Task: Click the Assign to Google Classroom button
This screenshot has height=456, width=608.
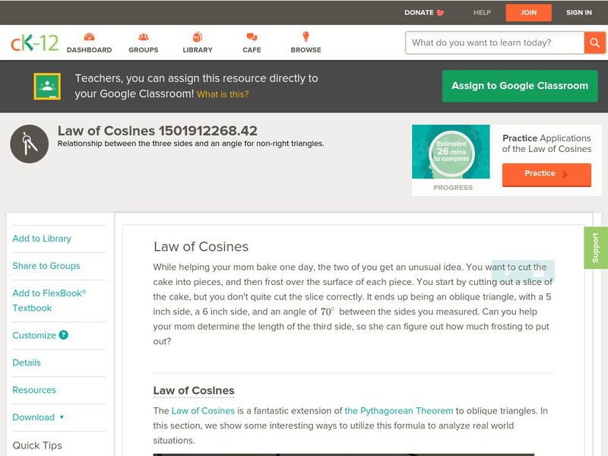Action: 520,86
